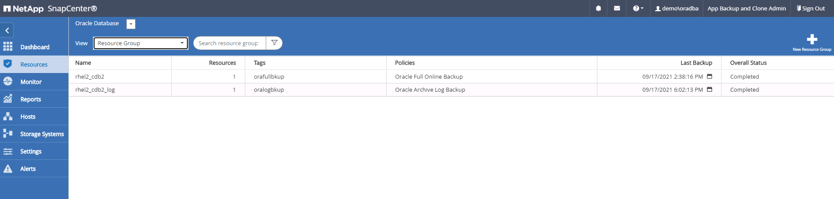Viewport: 834px width, 199px height.
Task: Sort by the Overall Status column header
Action: click(x=748, y=63)
